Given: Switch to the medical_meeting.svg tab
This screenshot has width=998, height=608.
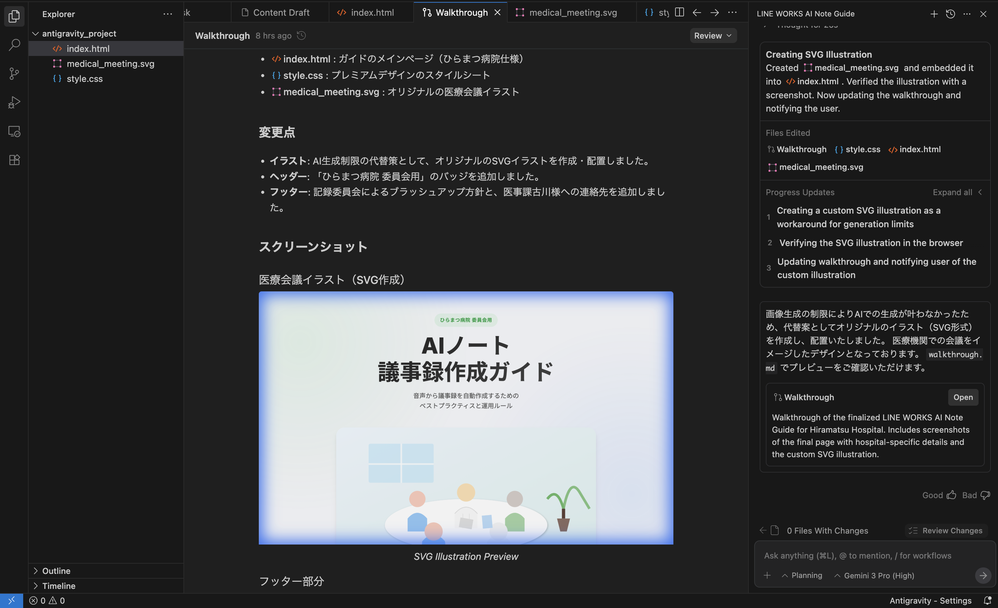Looking at the screenshot, I should tap(573, 12).
